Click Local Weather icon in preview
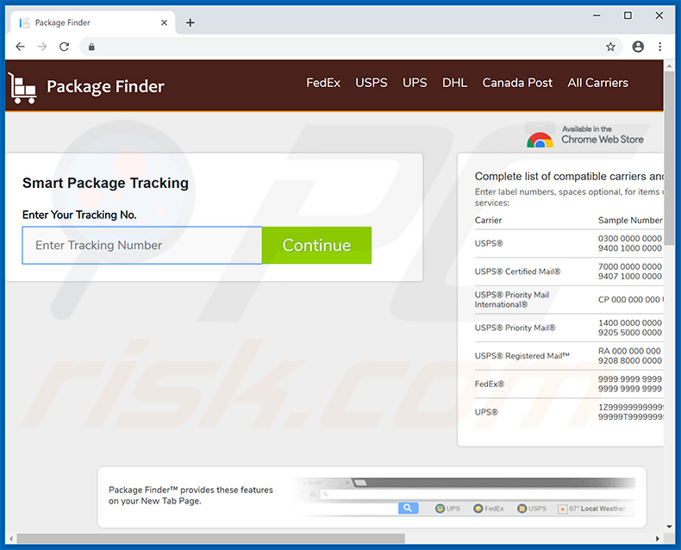This screenshot has height=550, width=681. (562, 509)
